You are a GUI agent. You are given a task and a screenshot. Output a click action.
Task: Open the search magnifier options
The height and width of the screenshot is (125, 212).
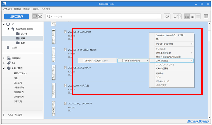click(50, 16)
